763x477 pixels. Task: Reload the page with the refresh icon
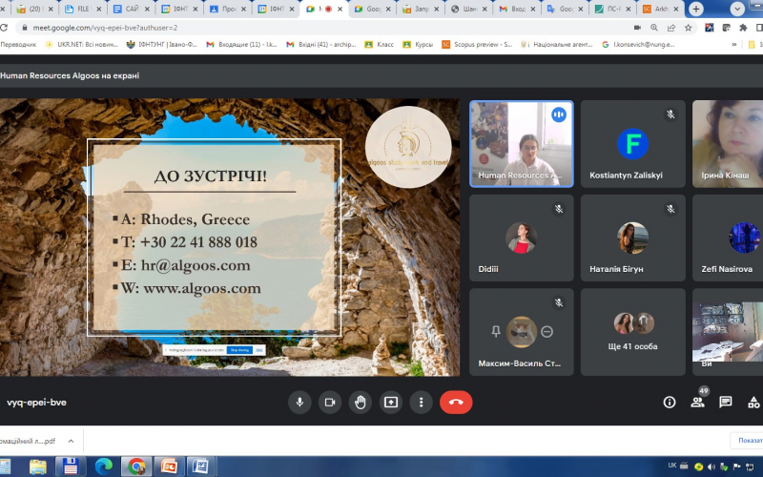click(x=4, y=28)
